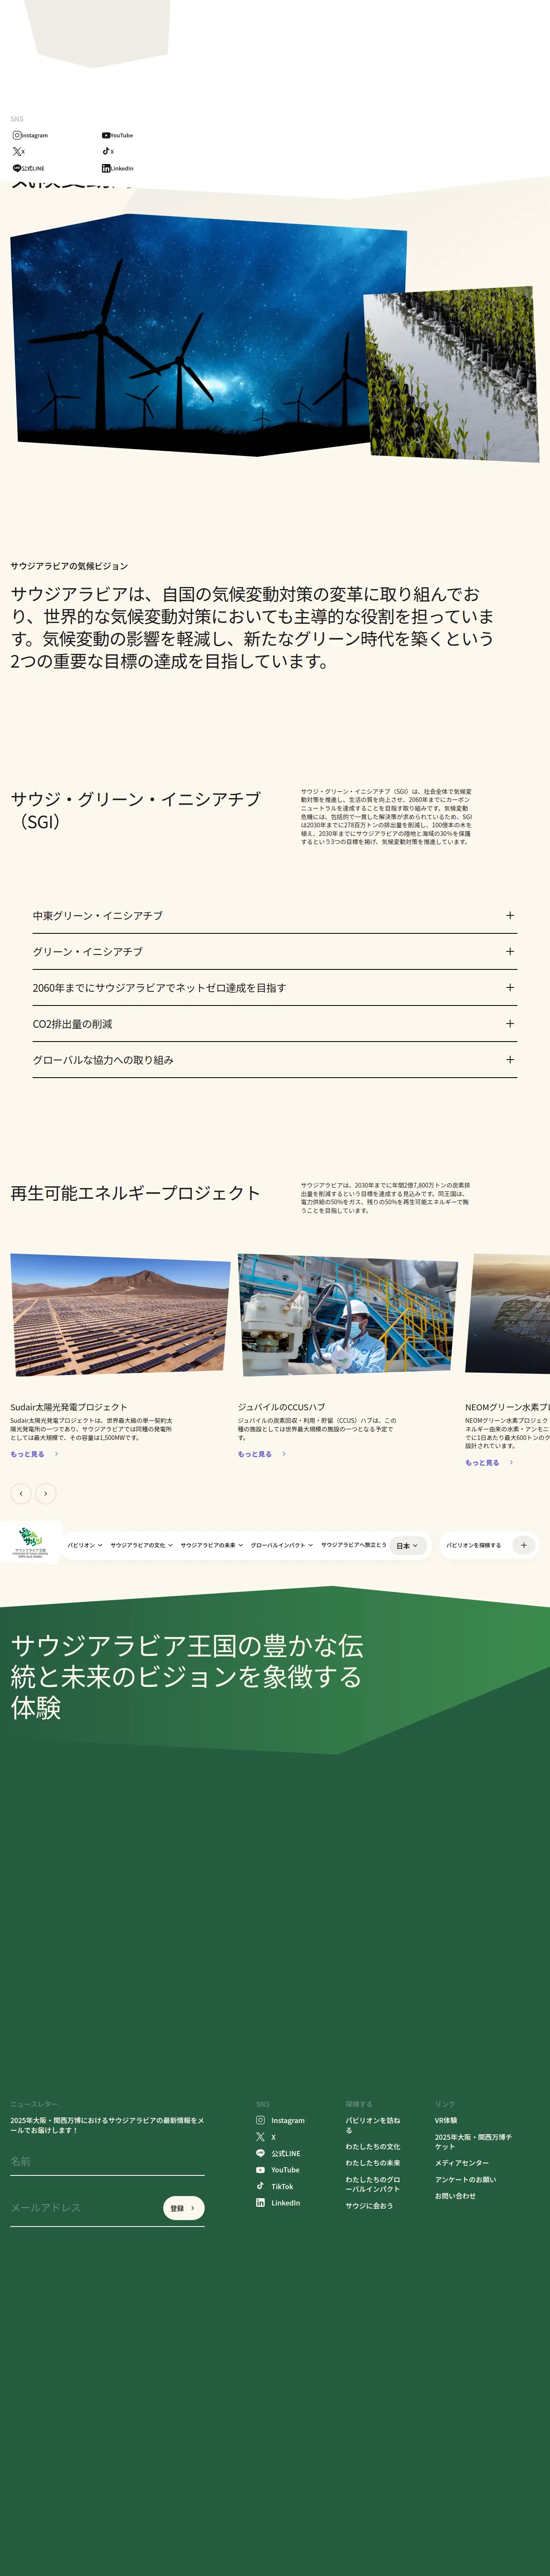Click もっと見る under ジュバイルのCCUSハブ
Image resolution: width=550 pixels, height=2576 pixels.
coord(262,1454)
